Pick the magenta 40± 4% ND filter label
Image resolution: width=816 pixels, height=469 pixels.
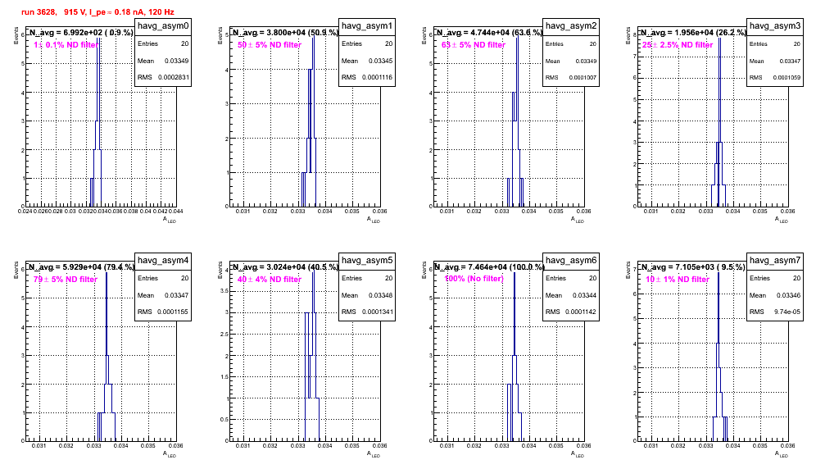pos(270,280)
